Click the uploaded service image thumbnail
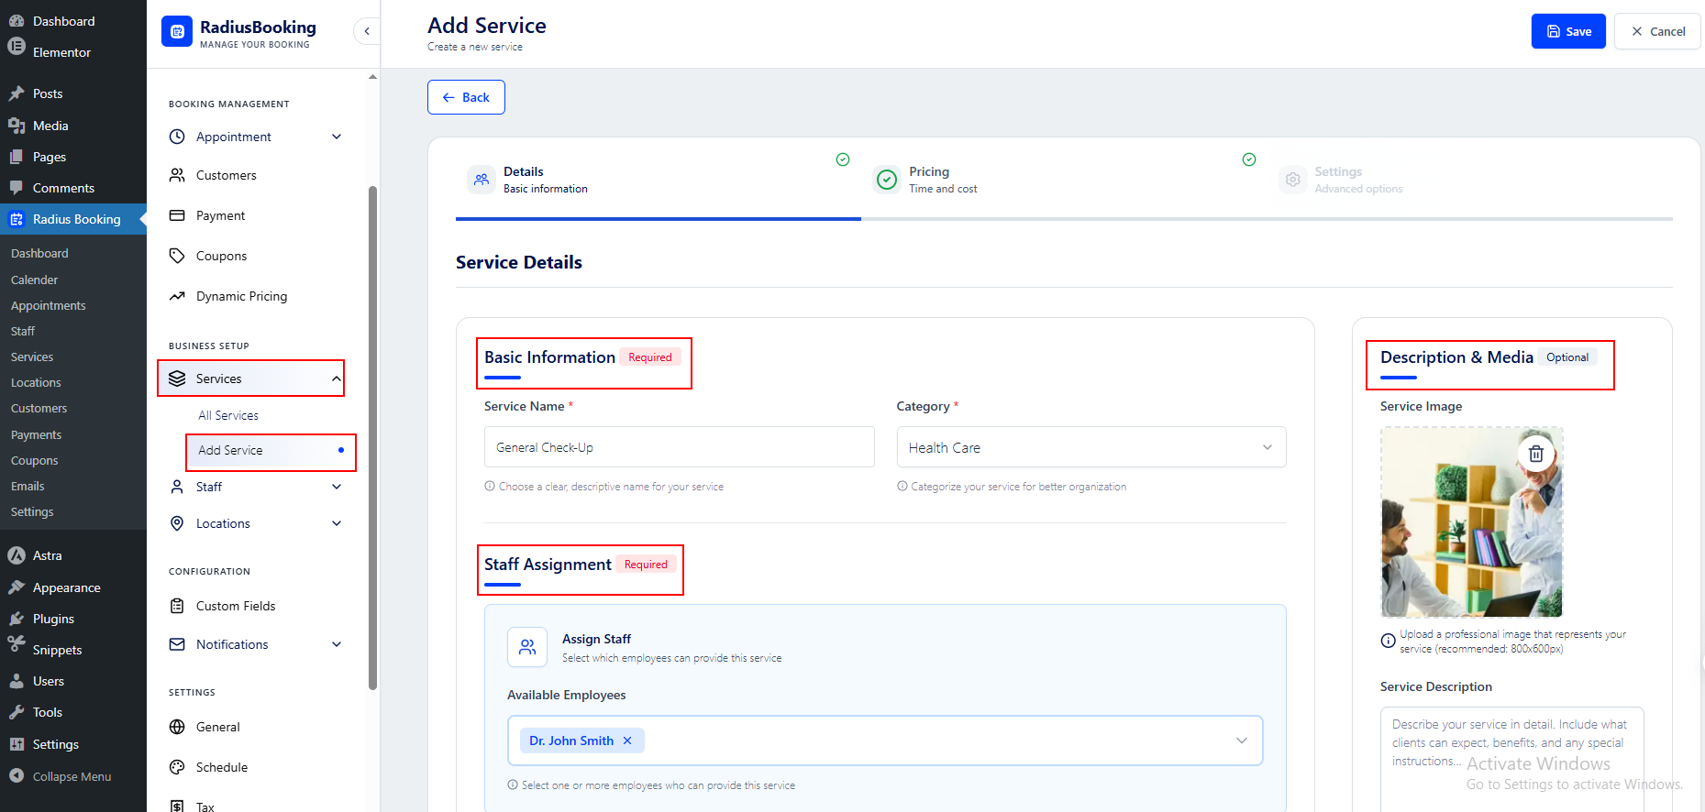 [1471, 521]
